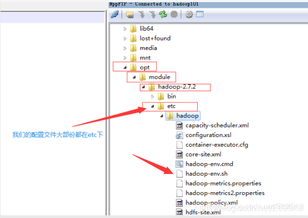Select the lib64 folder icon
The image size is (308, 218).
pyautogui.click(x=133, y=28)
